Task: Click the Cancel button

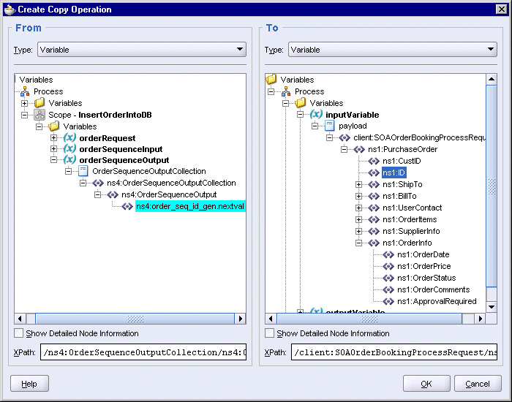Action: click(x=478, y=384)
